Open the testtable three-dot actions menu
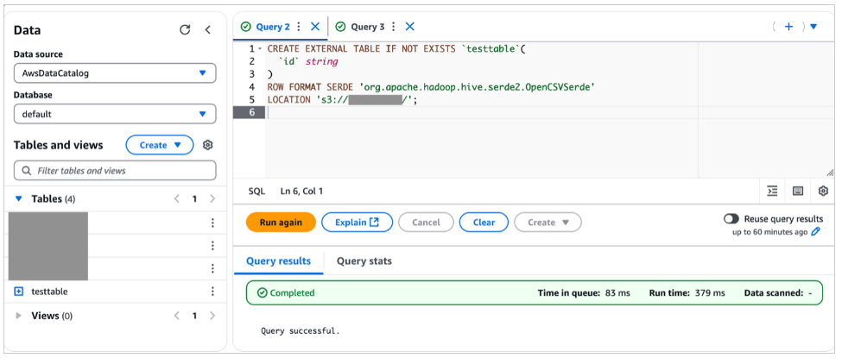 click(212, 292)
